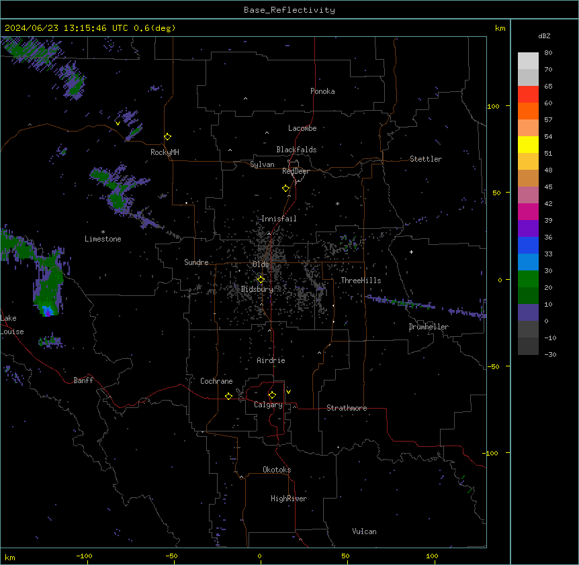Select the yellow station marker near RockyMH
579x565 pixels.
168,137
